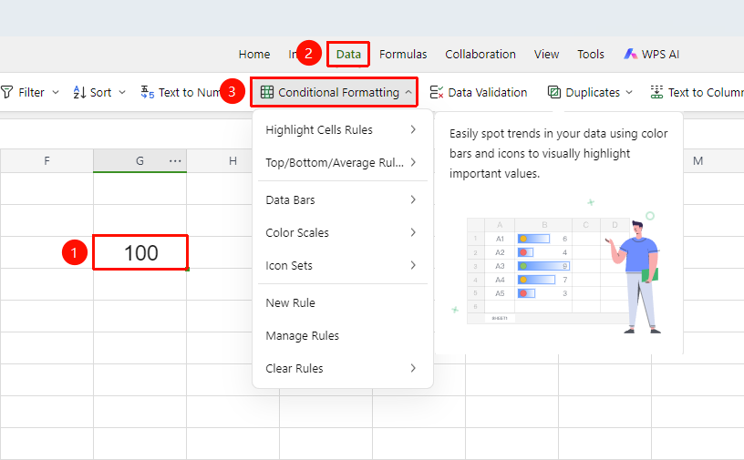Expand Clear Rules submenu arrow
Image resolution: width=744 pixels, height=460 pixels.
click(413, 368)
